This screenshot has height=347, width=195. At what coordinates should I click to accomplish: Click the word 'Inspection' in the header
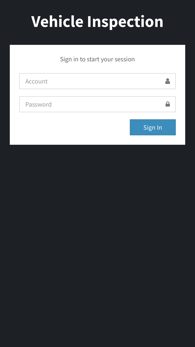pos(125,22)
